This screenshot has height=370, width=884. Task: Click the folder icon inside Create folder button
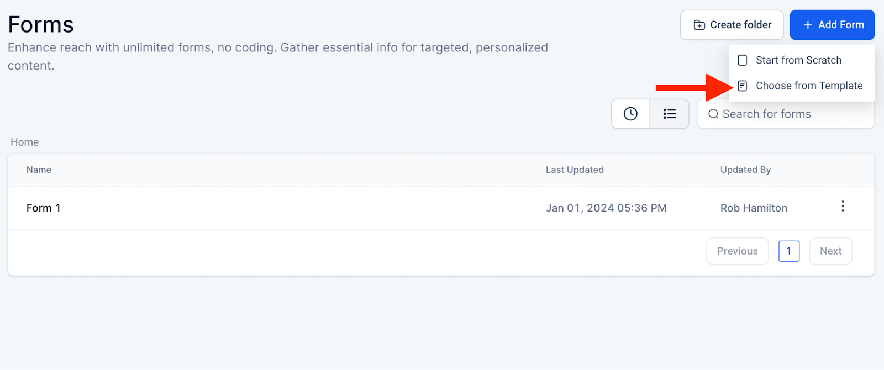coord(699,25)
